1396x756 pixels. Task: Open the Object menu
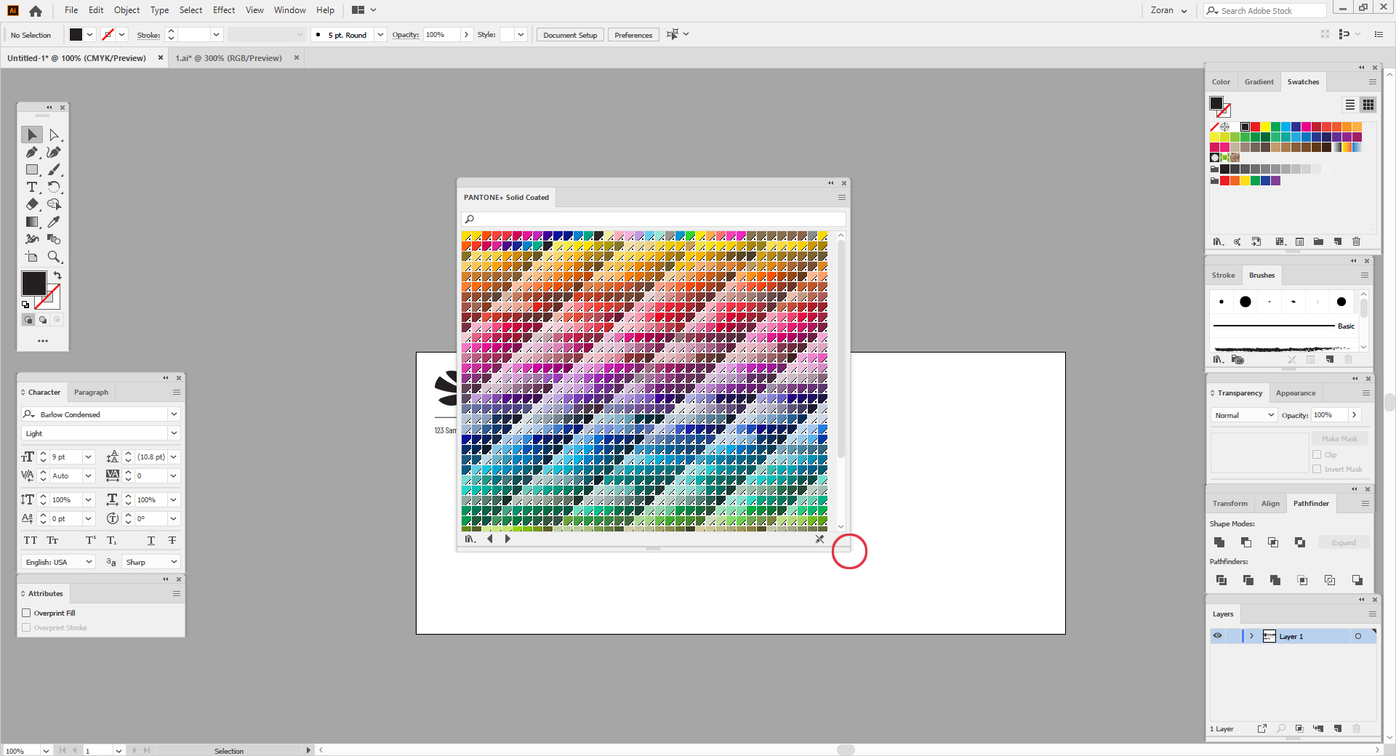127,10
